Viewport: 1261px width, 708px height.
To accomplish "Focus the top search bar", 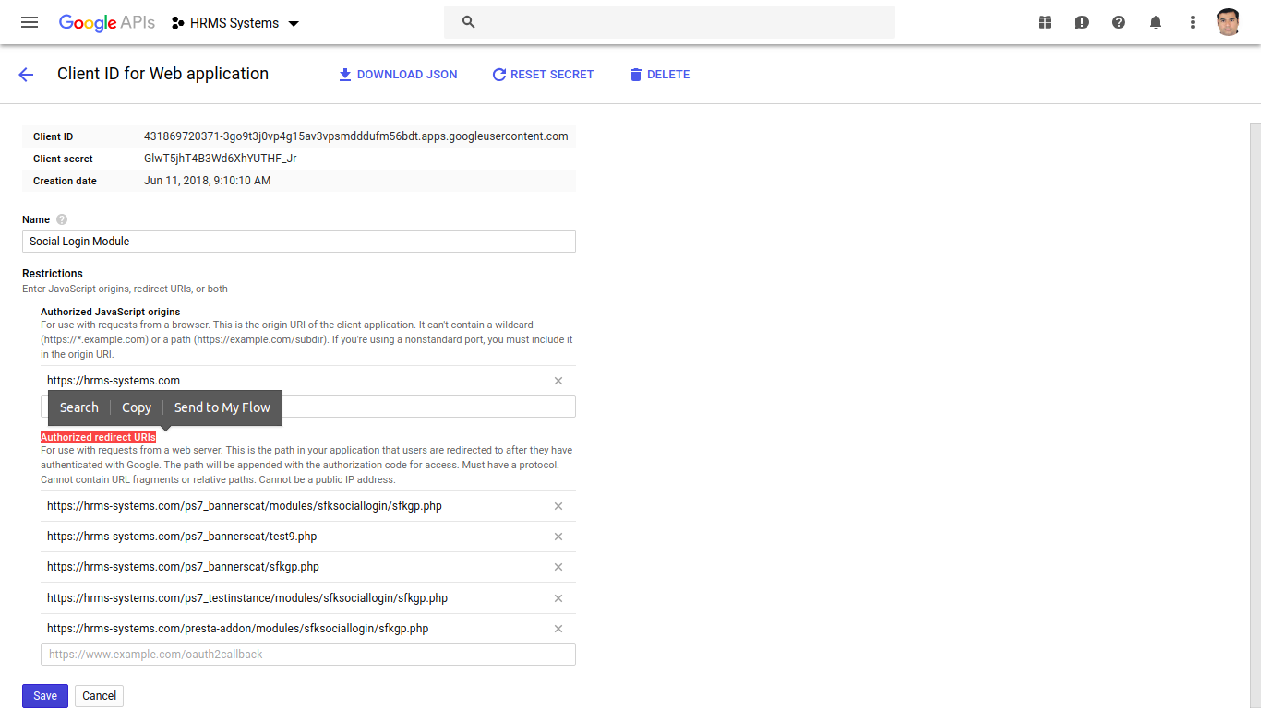I will 669,22.
